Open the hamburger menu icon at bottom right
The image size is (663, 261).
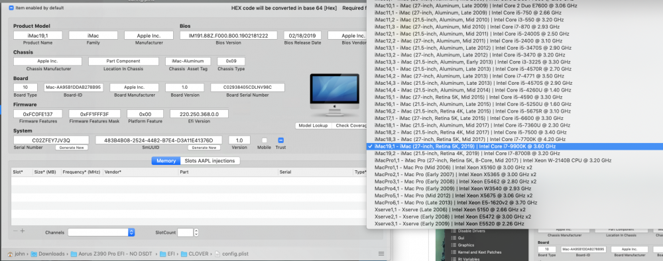click(381, 254)
